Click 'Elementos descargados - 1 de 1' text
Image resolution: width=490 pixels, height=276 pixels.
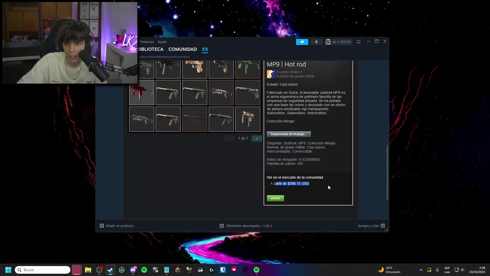click(249, 226)
